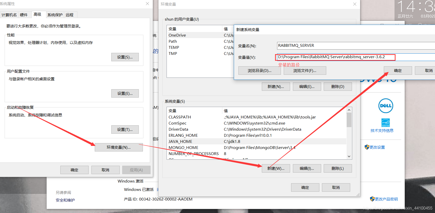Click 新建(W)... for system variables

276,169
